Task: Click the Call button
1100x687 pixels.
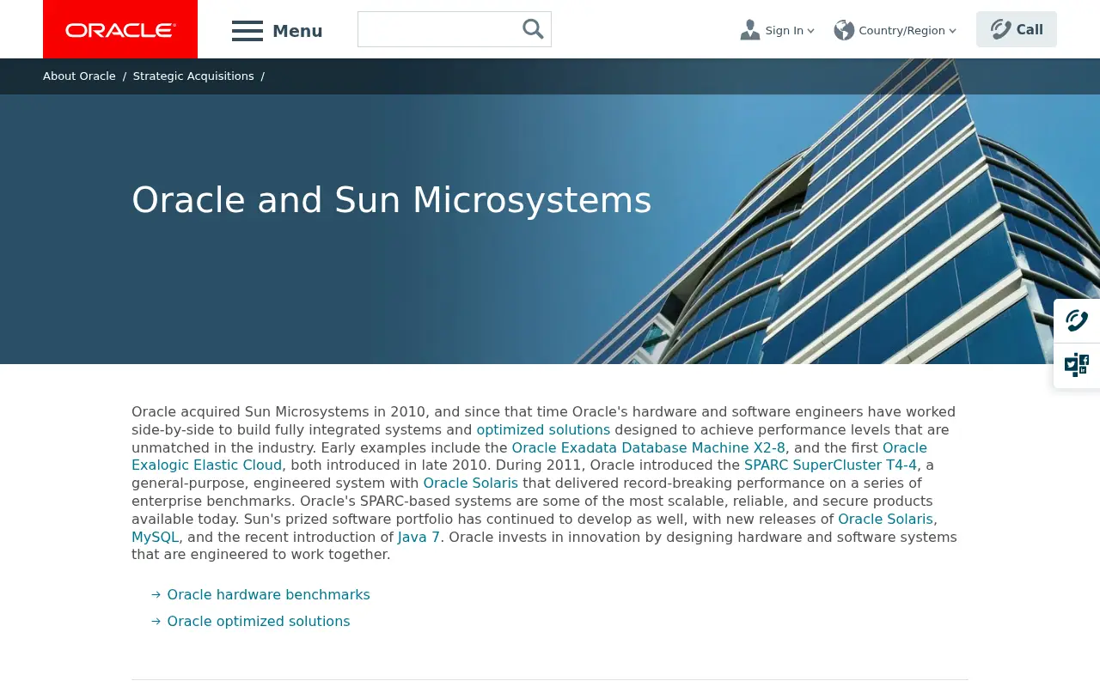Action: click(x=1017, y=29)
